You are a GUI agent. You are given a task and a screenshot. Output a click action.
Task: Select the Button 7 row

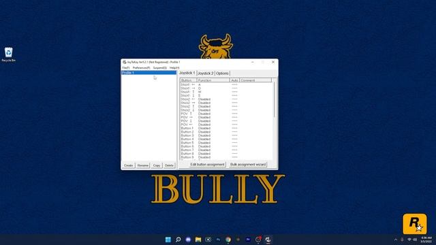coord(226,150)
